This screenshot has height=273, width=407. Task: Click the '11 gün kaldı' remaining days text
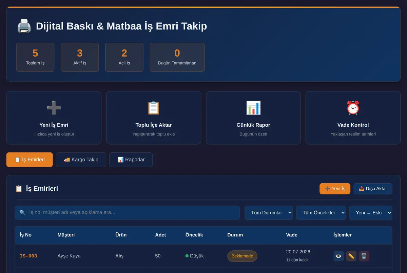coord(297,260)
